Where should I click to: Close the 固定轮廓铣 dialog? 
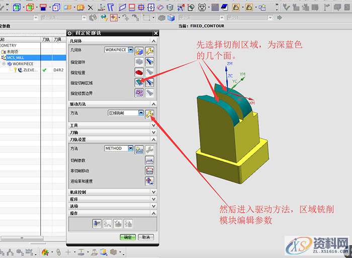(156, 33)
